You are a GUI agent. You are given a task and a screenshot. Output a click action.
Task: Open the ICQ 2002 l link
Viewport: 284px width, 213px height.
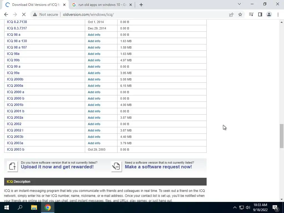click(x=15, y=130)
